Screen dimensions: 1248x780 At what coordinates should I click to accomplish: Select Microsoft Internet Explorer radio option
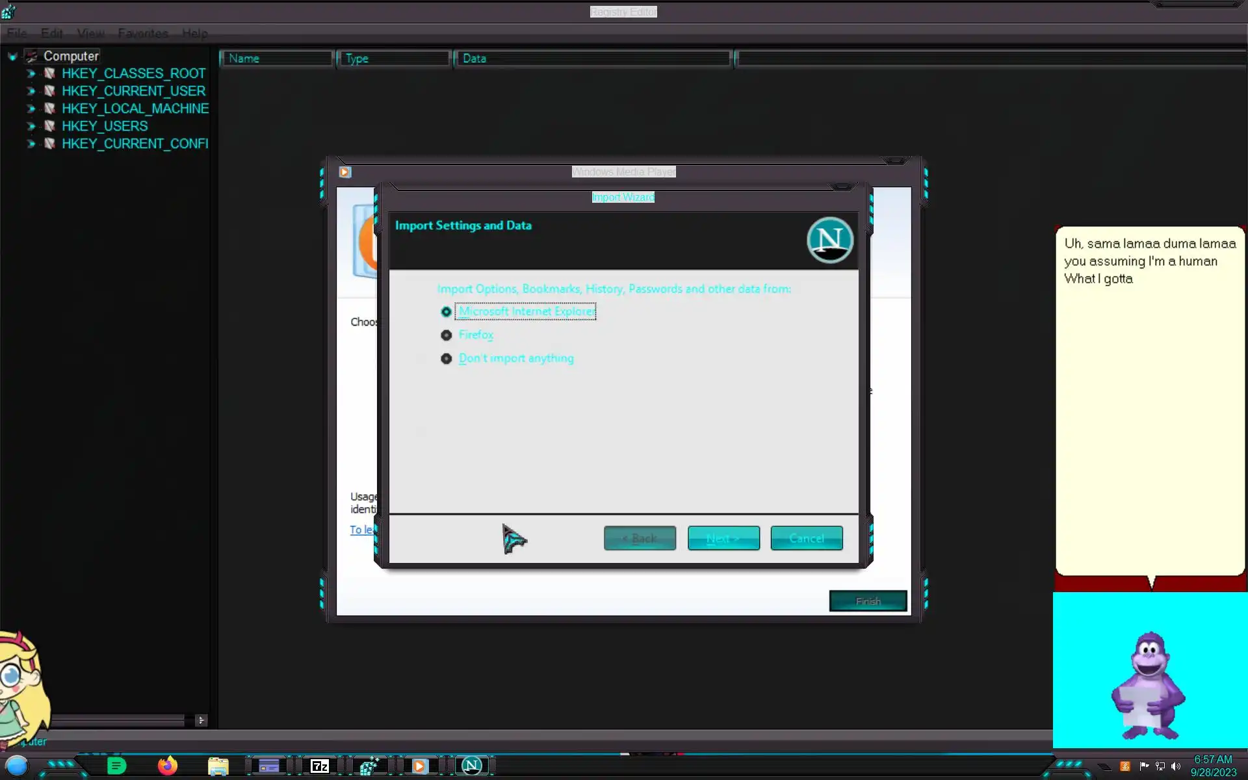pos(446,312)
